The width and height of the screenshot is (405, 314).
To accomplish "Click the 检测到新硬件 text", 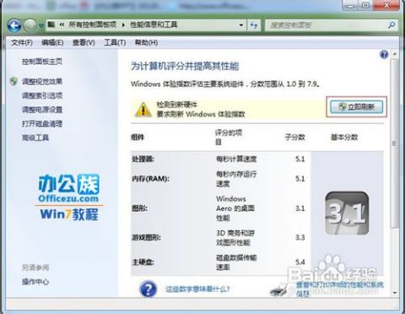I will pos(177,105).
